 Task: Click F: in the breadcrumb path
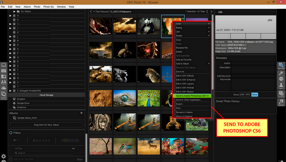pos(94,12)
